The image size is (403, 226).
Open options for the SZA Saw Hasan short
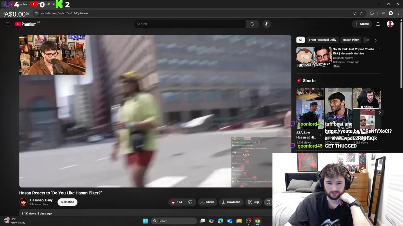[320, 134]
